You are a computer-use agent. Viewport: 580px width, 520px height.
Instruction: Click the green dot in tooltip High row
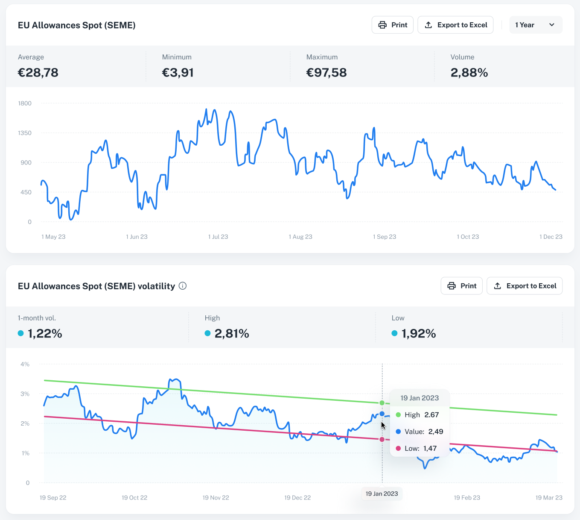click(398, 414)
